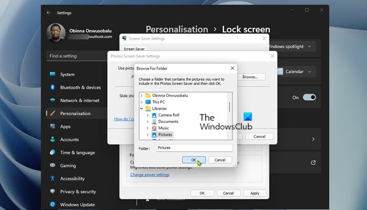Open Network & internet wifi icon
This screenshot has height=210, width=367.
click(x=52, y=100)
